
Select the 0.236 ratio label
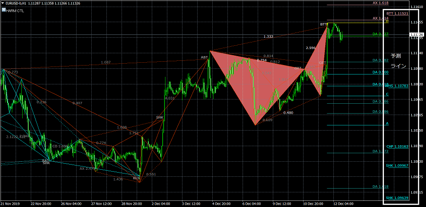41,102
